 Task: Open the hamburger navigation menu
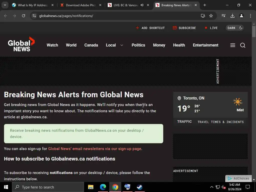(233, 45)
